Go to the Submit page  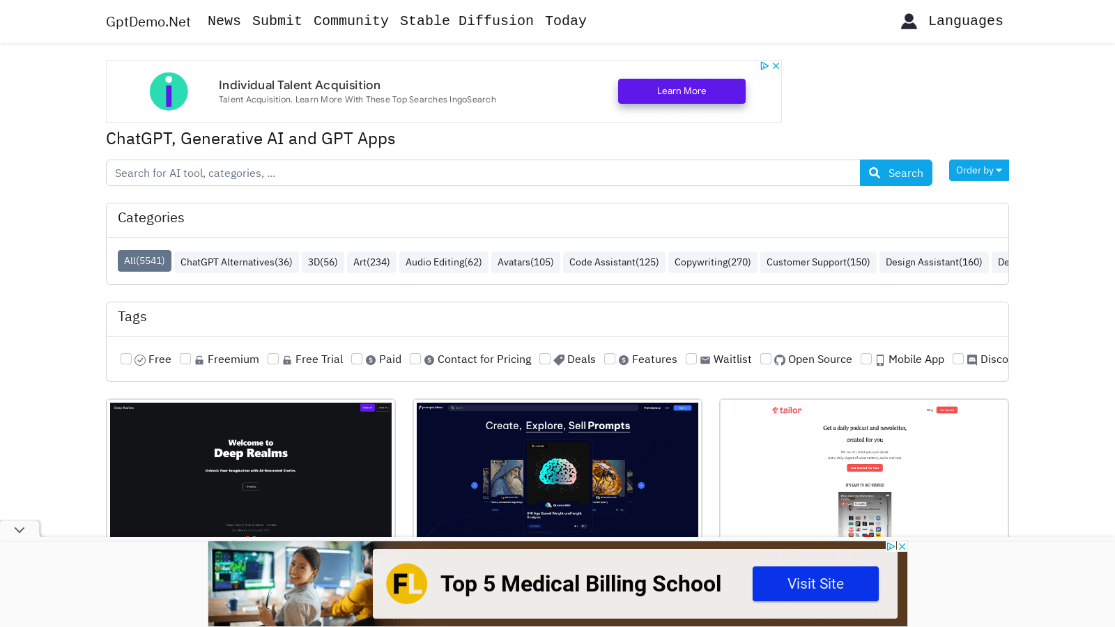tap(277, 21)
